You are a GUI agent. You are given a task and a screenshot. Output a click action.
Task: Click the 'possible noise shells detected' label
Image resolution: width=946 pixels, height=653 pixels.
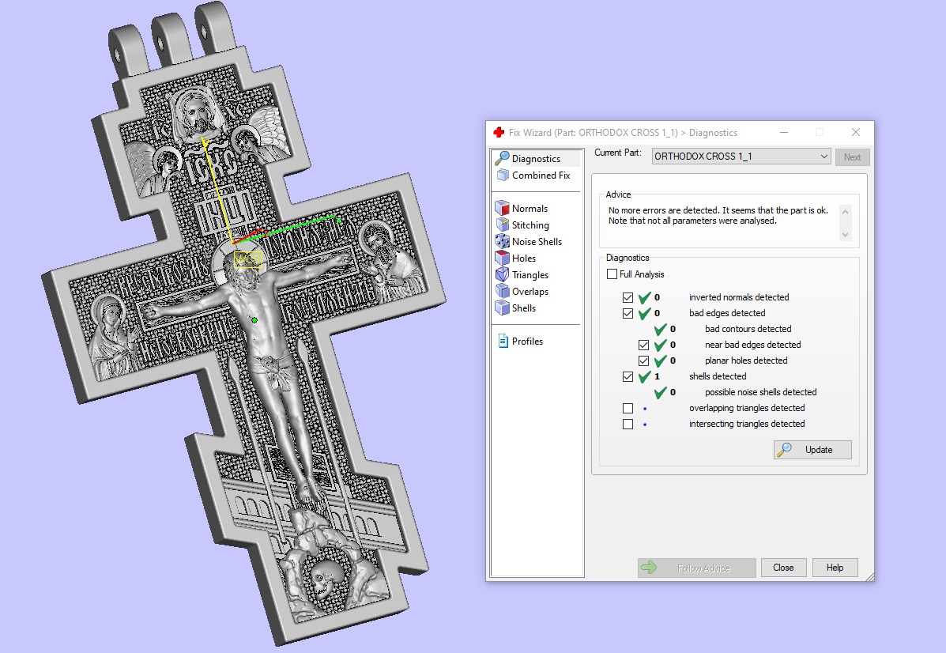[x=760, y=392]
